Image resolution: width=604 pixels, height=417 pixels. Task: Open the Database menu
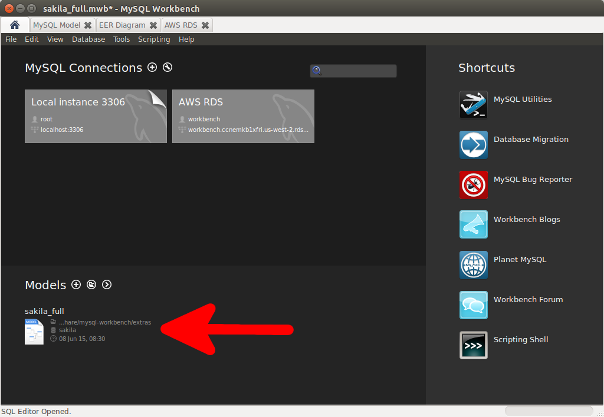[x=88, y=39]
